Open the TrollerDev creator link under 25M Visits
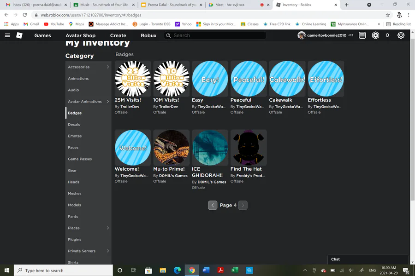Screen dimensions: 415x276 click(x=130, y=107)
